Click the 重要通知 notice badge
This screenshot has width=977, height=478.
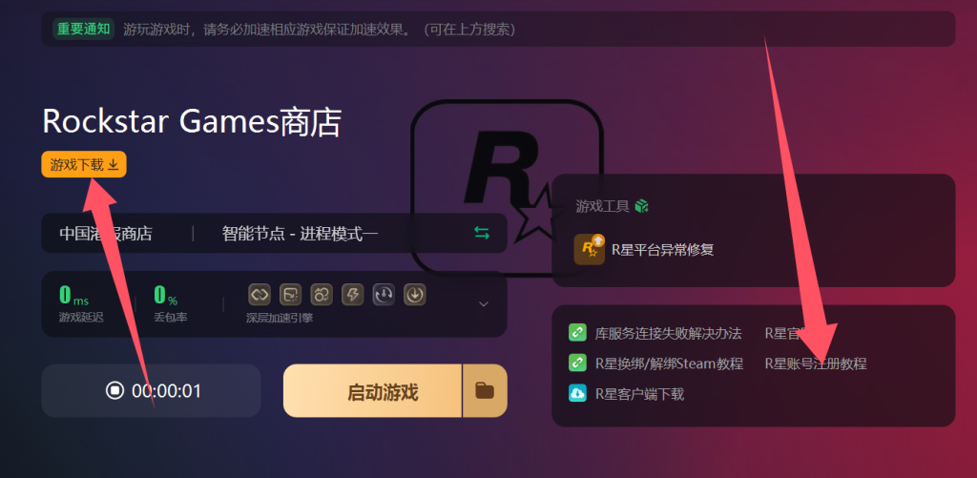click(x=84, y=29)
